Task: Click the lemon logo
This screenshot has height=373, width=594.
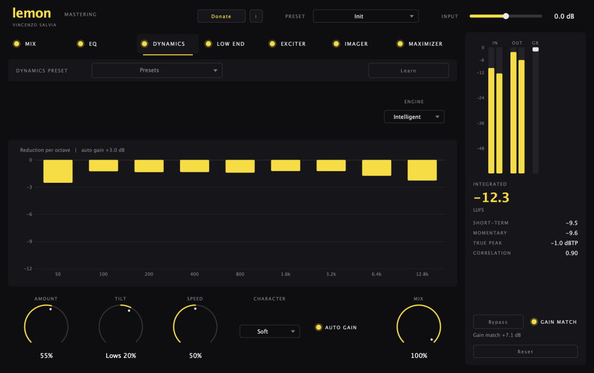Action: pyautogui.click(x=32, y=13)
